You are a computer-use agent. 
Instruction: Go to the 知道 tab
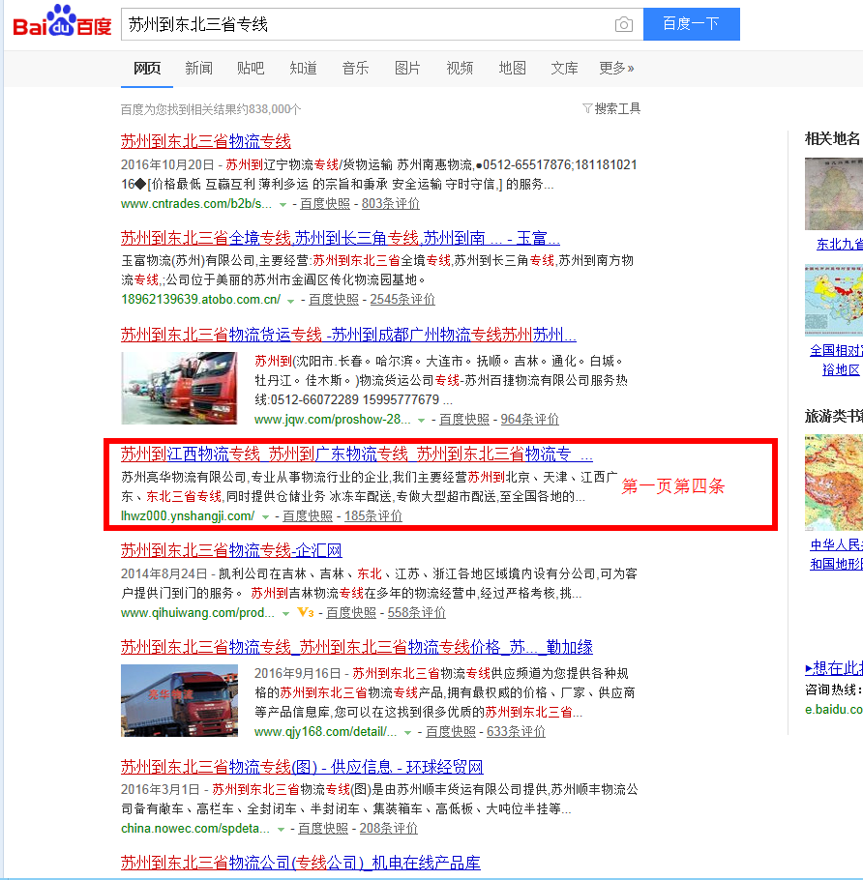tap(303, 69)
